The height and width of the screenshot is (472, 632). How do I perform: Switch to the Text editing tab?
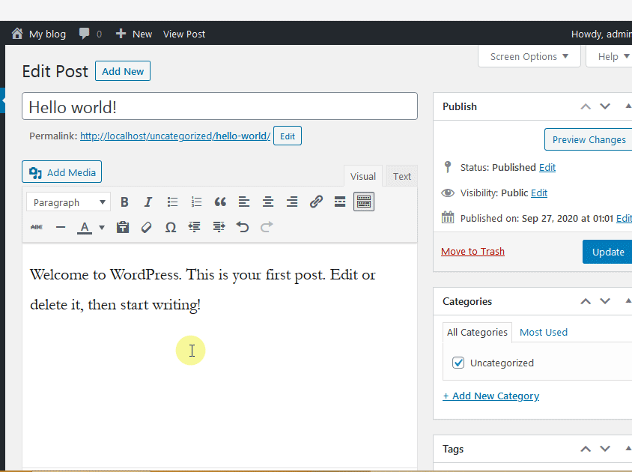click(401, 175)
